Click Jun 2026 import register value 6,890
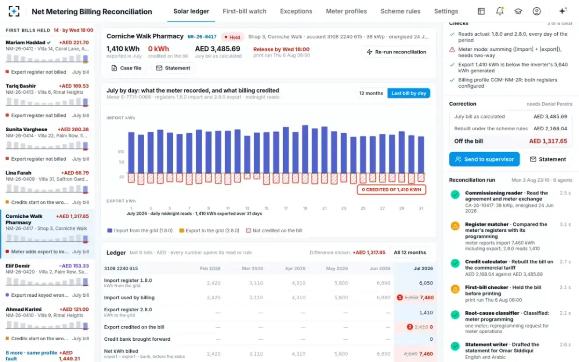 point(383,283)
